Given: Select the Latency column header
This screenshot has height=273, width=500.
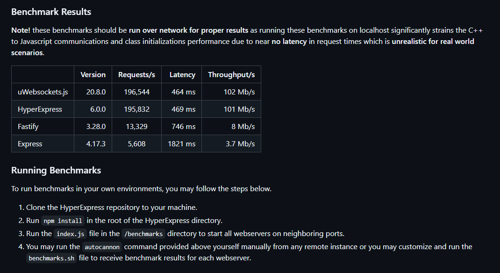Looking at the screenshot, I should click(x=182, y=75).
